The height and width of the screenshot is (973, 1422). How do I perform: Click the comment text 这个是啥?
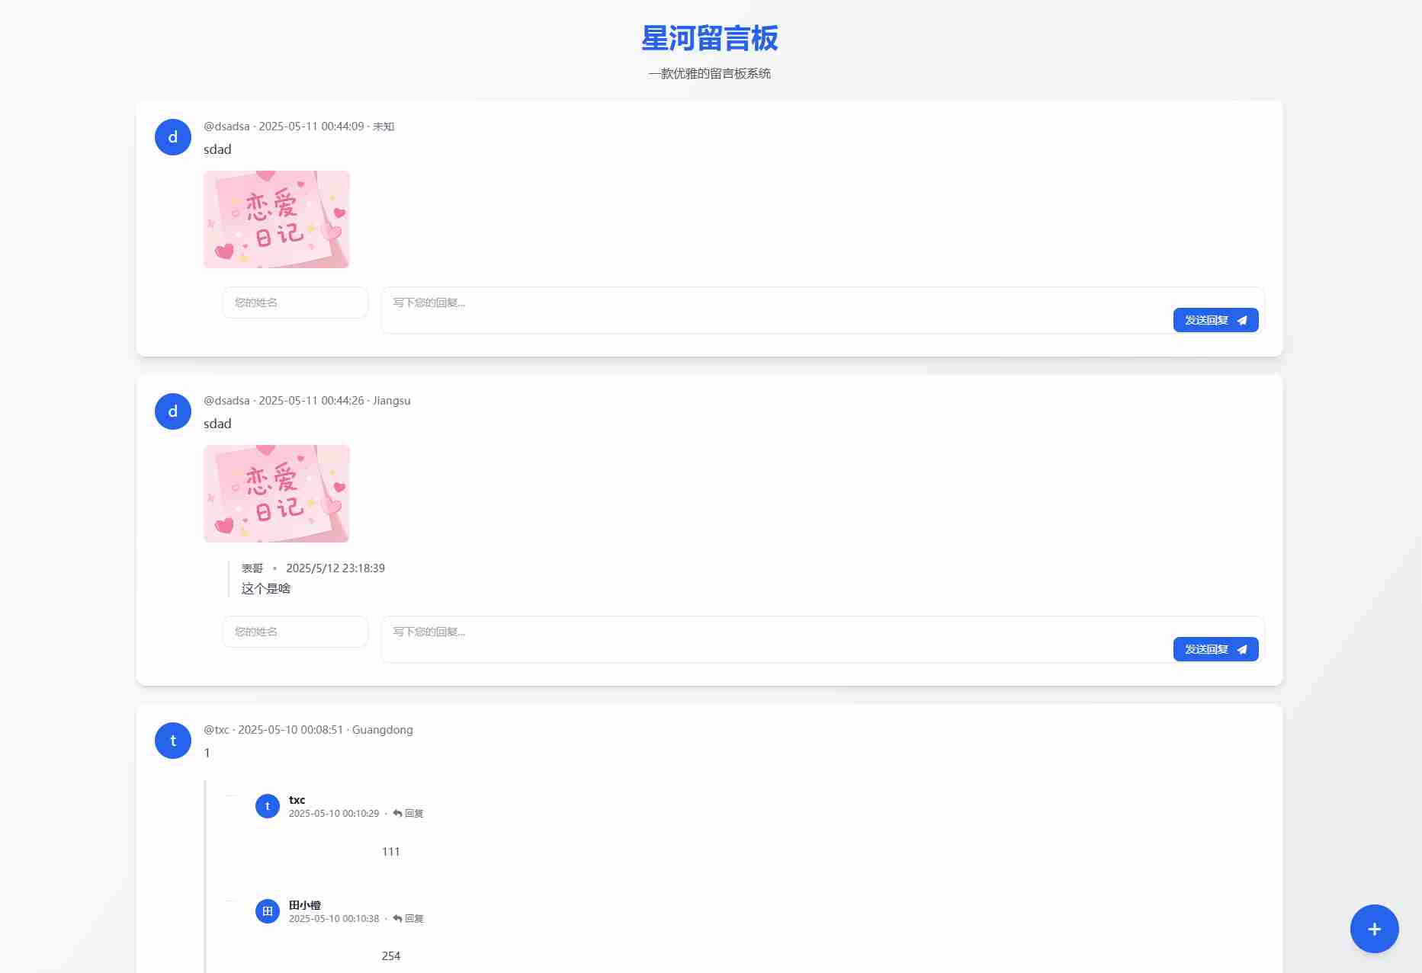click(x=266, y=588)
